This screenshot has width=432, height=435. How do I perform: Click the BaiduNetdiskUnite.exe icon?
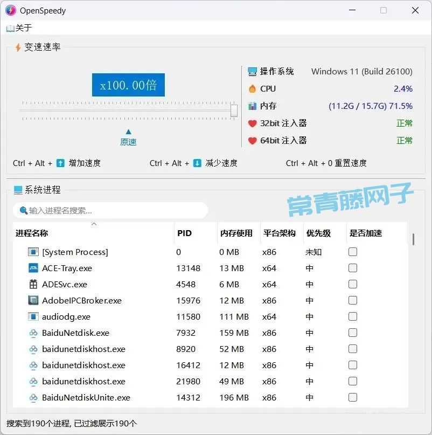point(33,397)
